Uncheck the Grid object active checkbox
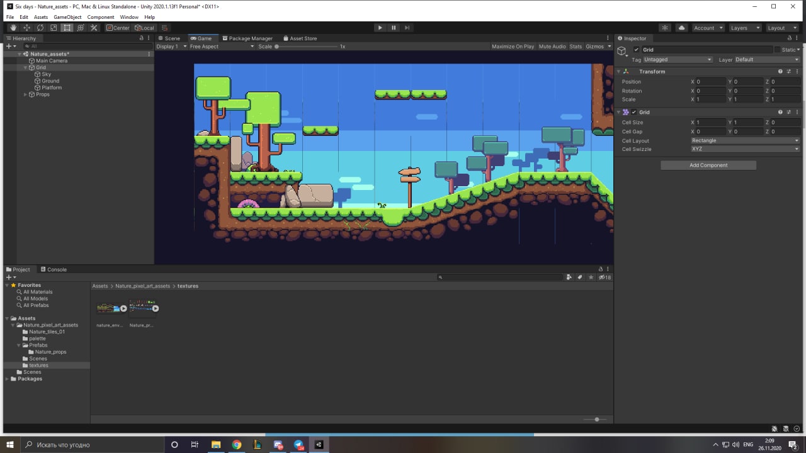Viewport: 806px width, 453px height. [637, 50]
